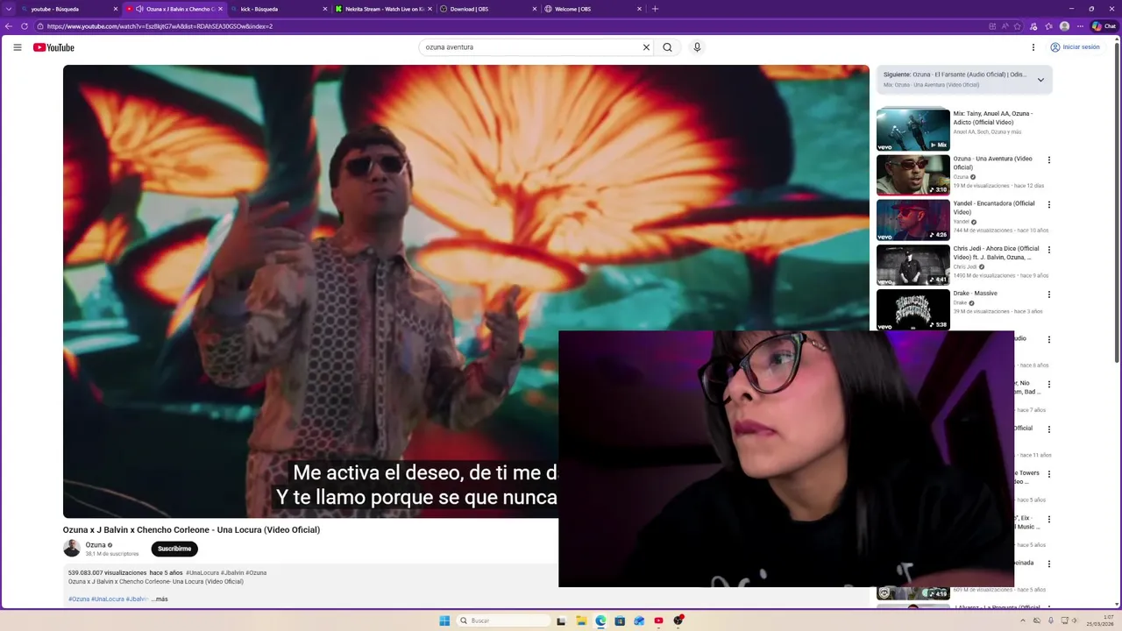Screen dimensions: 1122x631
Task: Open the #UnaLocura hashtag link
Action: pos(202,573)
